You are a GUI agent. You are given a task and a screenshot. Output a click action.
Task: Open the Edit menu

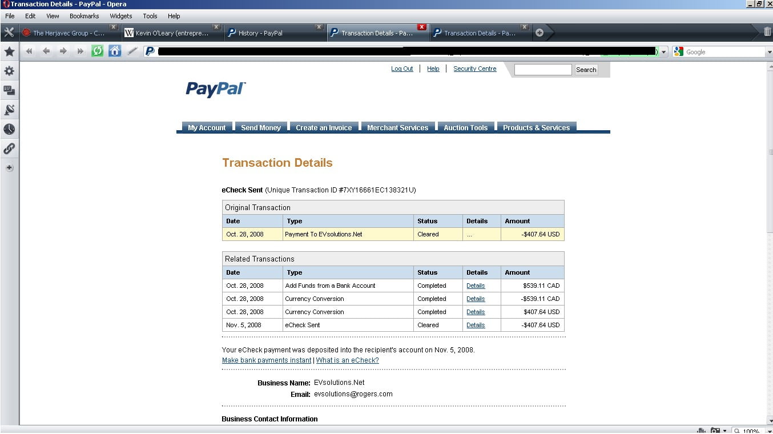click(30, 16)
